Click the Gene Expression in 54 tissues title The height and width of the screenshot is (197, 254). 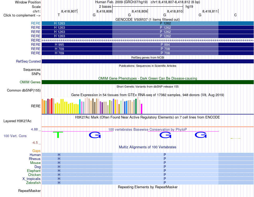point(148,95)
